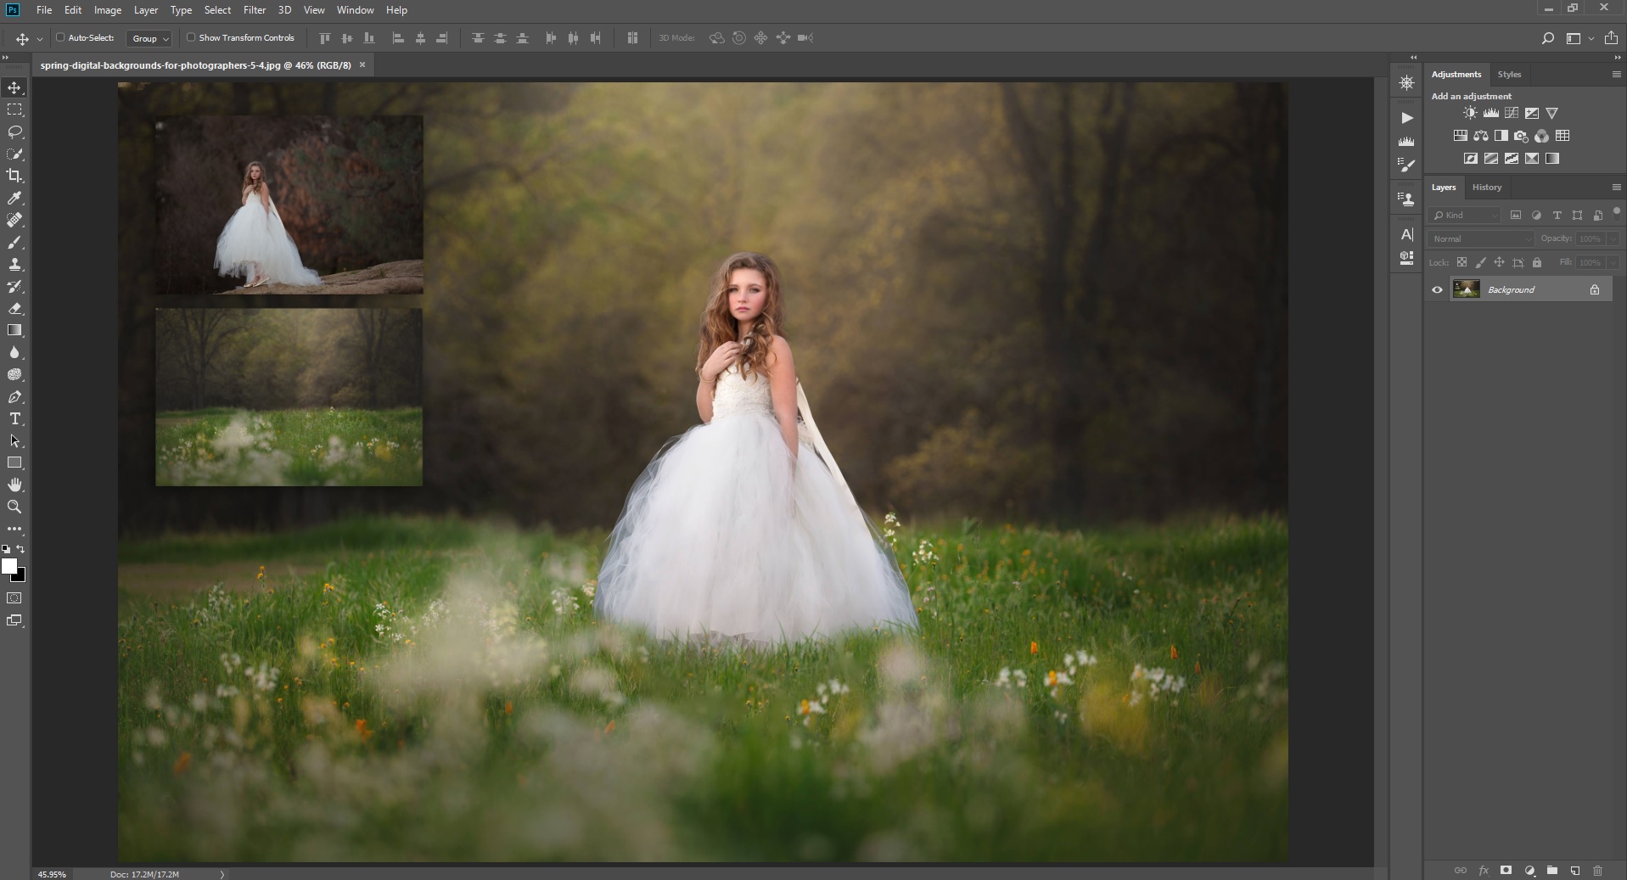Hide the Background layer with eye icon
Viewport: 1627px width, 880px height.
[1437, 290]
